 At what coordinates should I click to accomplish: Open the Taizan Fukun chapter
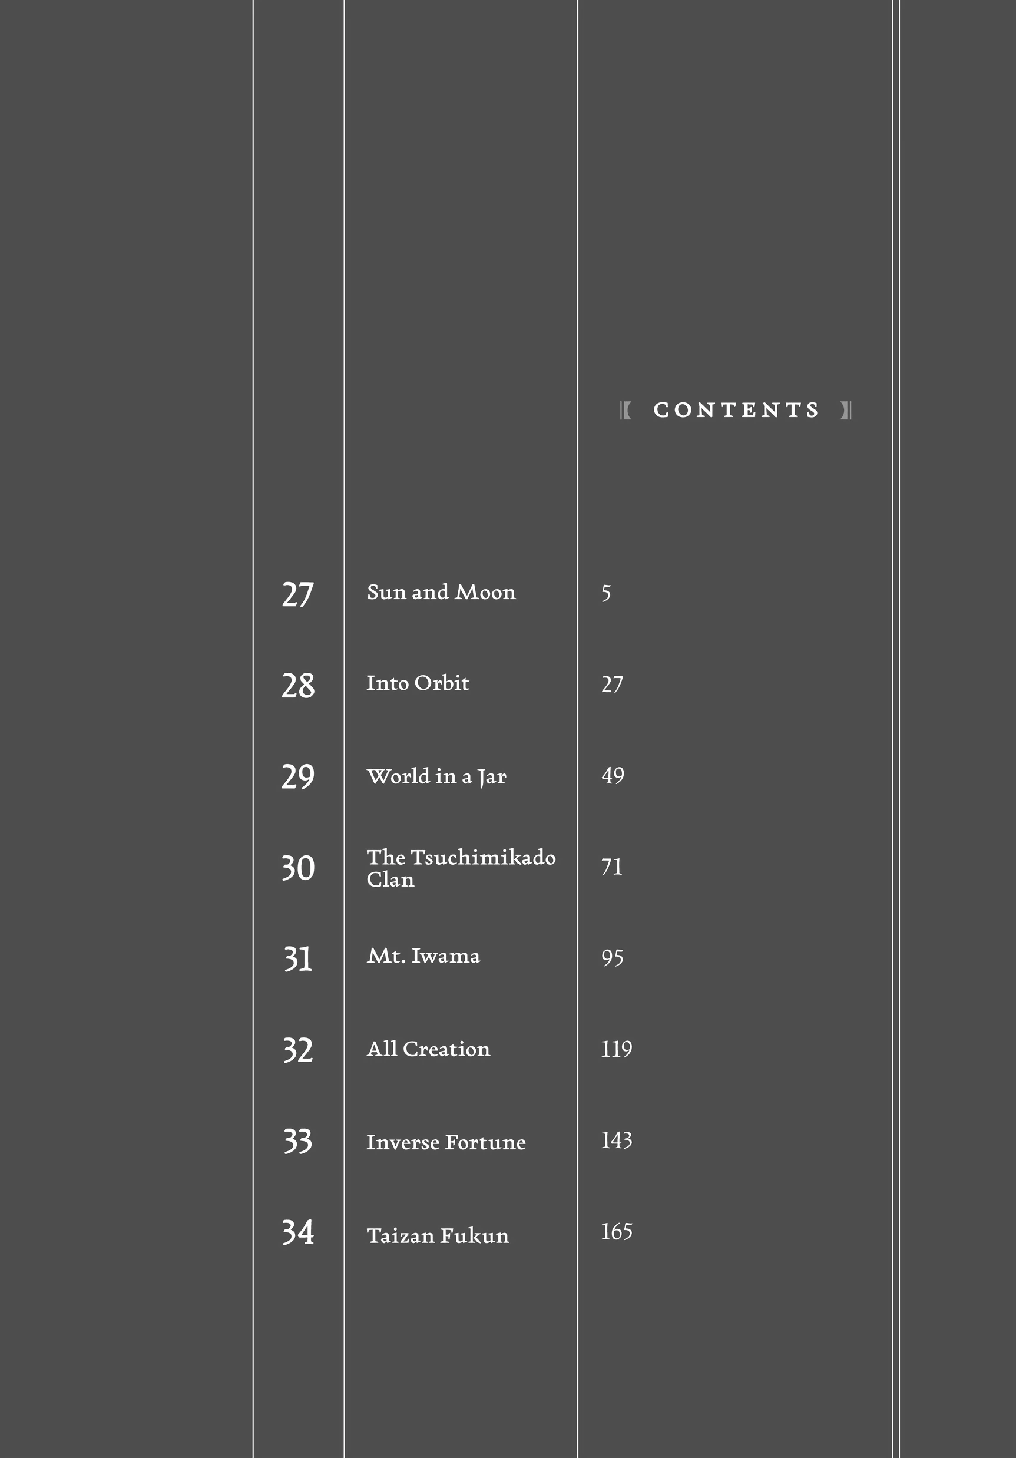tap(438, 1236)
